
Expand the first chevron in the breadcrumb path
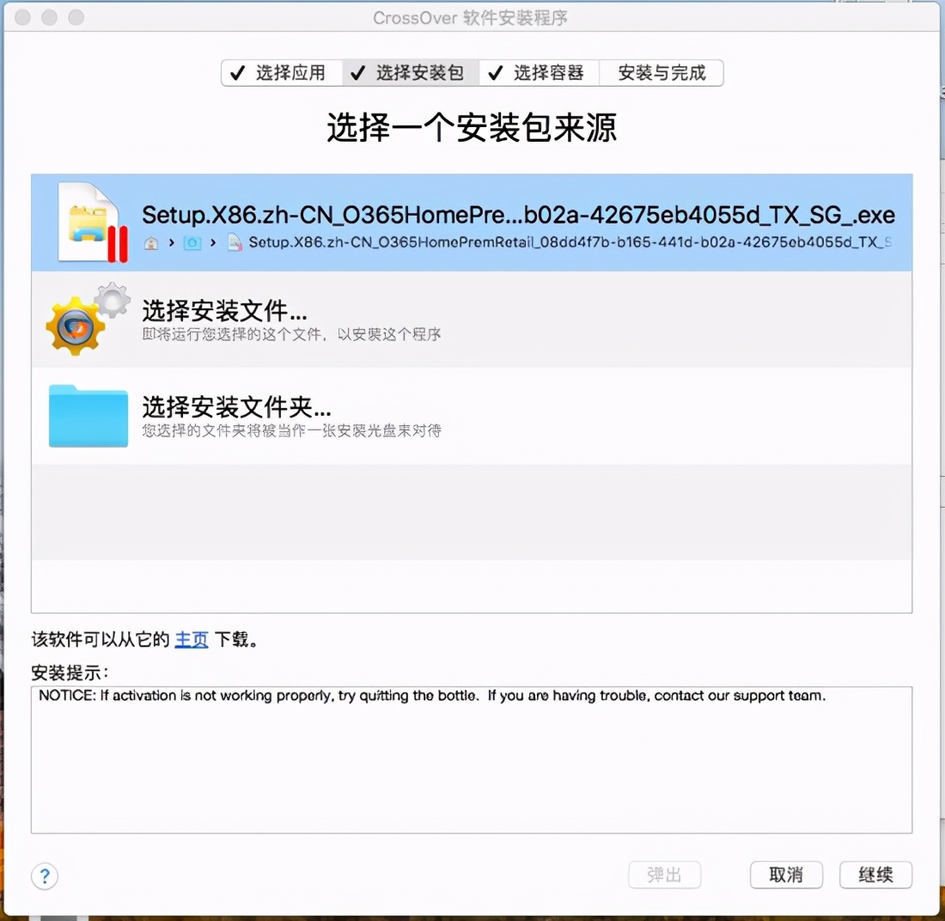170,243
